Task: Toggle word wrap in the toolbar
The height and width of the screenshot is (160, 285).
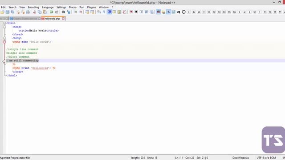Action: (99, 12)
